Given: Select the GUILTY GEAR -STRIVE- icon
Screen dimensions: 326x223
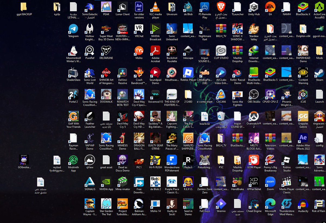Looking at the screenshot, I should point(155,138).
